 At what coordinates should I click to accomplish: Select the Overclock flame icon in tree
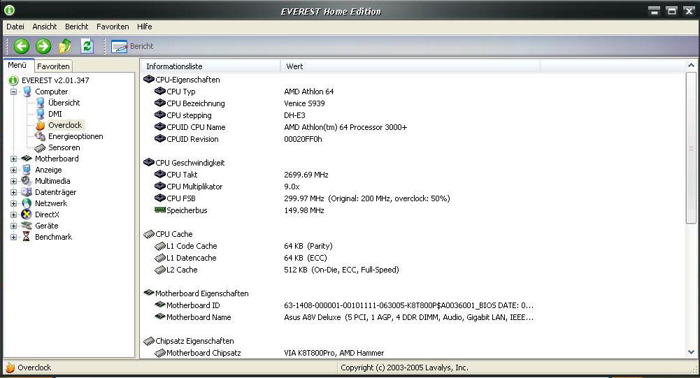click(40, 125)
